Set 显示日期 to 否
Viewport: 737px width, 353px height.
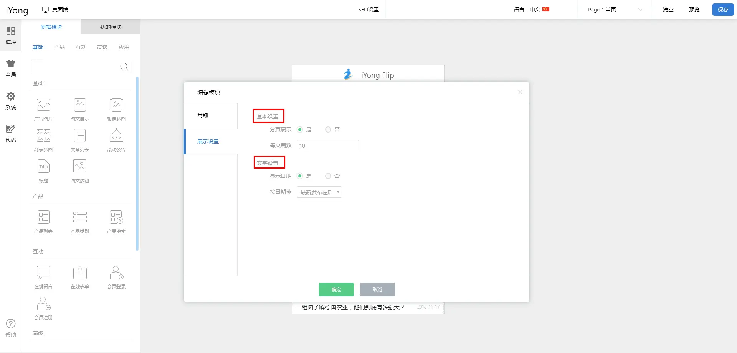click(x=328, y=176)
